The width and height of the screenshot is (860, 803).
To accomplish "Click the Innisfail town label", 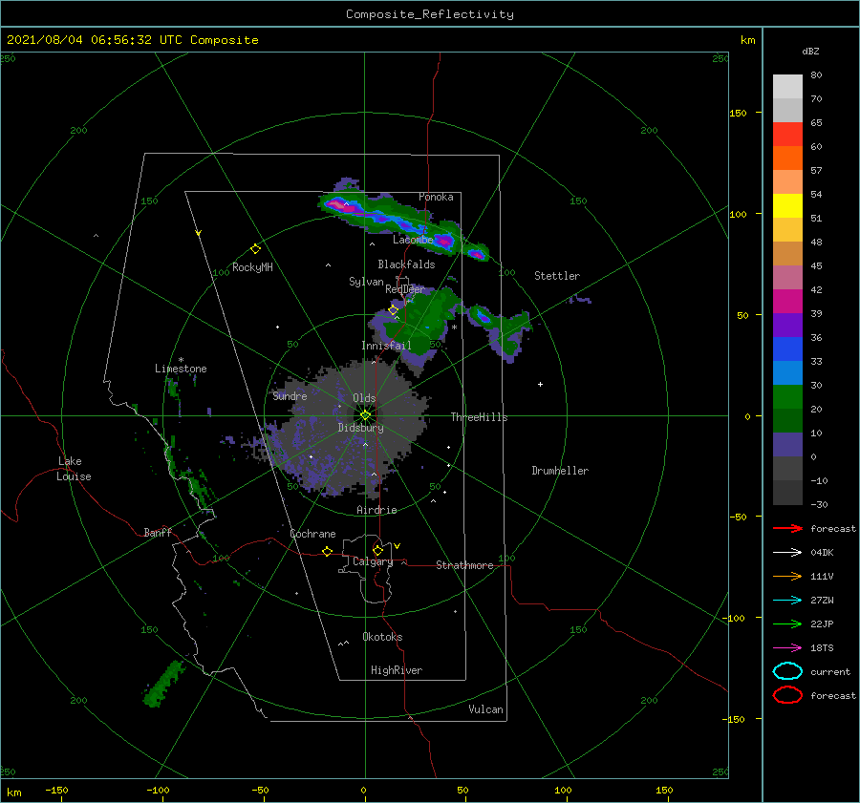I will (x=386, y=346).
